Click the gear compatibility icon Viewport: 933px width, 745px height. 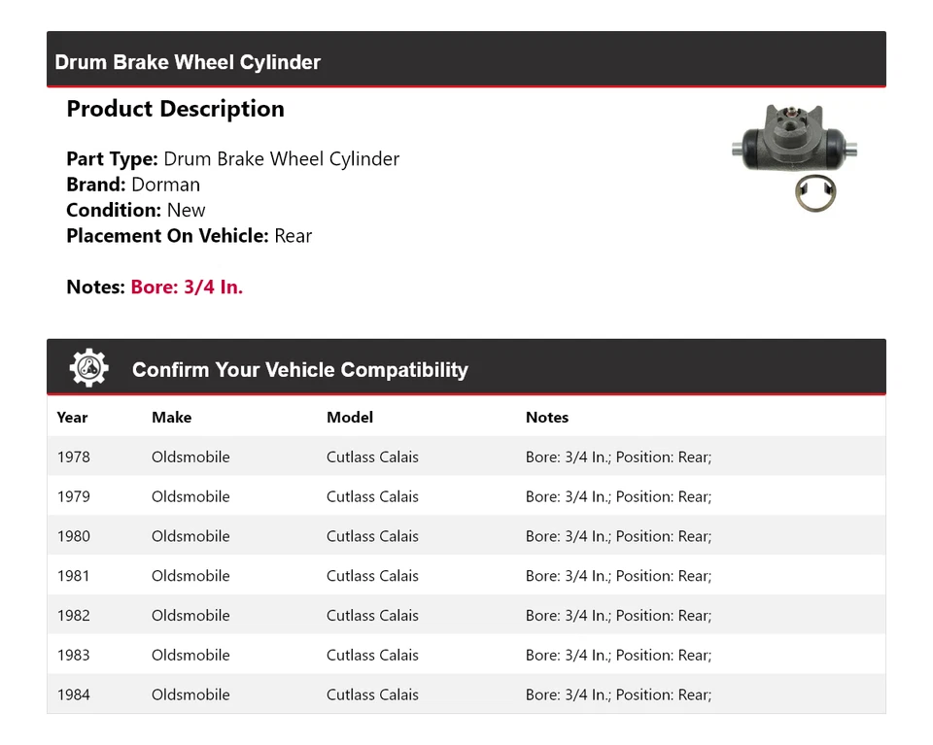pos(88,368)
